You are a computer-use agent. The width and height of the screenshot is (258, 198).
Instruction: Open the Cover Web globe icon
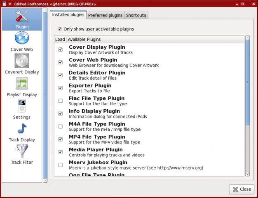[x=22, y=38]
